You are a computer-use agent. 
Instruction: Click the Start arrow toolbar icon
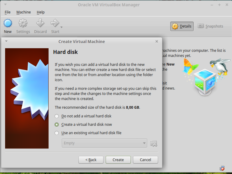pyautogui.click(x=55, y=23)
